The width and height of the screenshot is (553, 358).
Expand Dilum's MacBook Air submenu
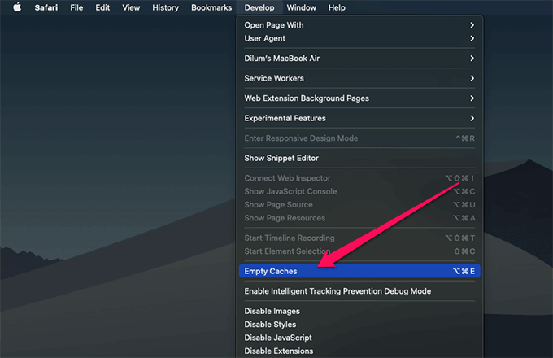pyautogui.click(x=359, y=59)
